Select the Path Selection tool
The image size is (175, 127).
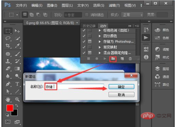(x=8, y=92)
